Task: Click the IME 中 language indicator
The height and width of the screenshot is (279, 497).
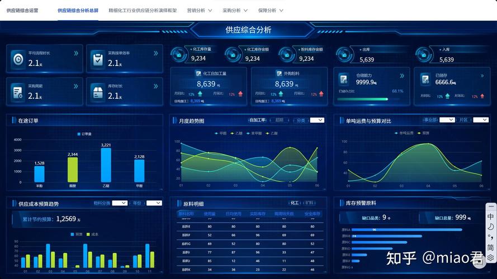Action: pos(490,217)
